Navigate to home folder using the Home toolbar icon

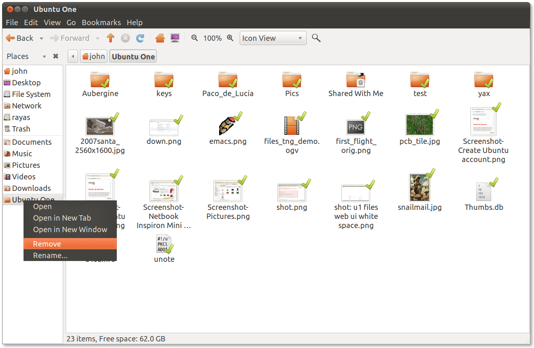[160, 38]
